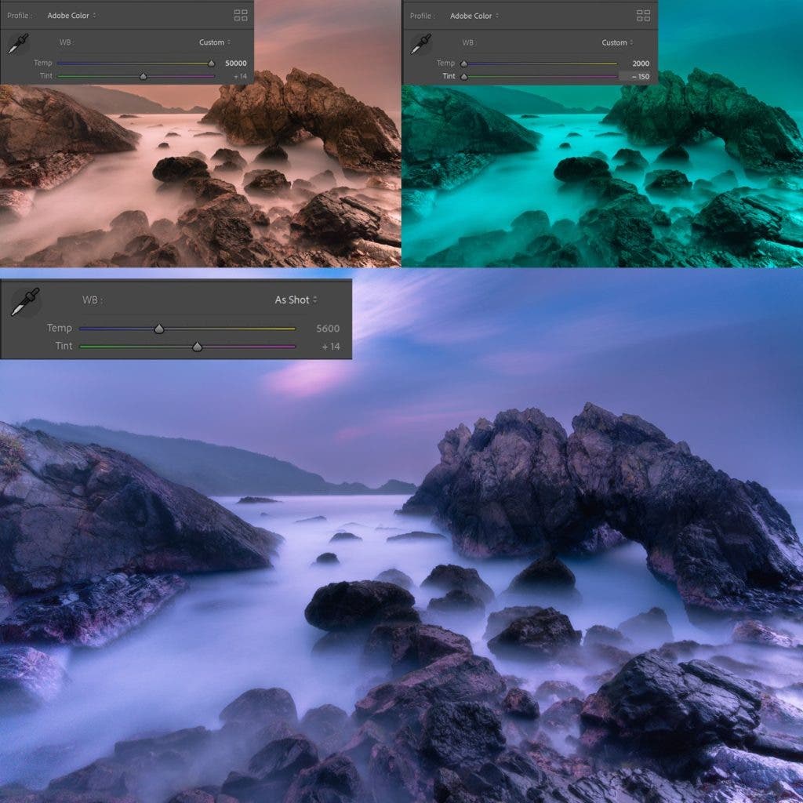Click the Tint slider handle in the warm-toned panel

click(x=142, y=77)
